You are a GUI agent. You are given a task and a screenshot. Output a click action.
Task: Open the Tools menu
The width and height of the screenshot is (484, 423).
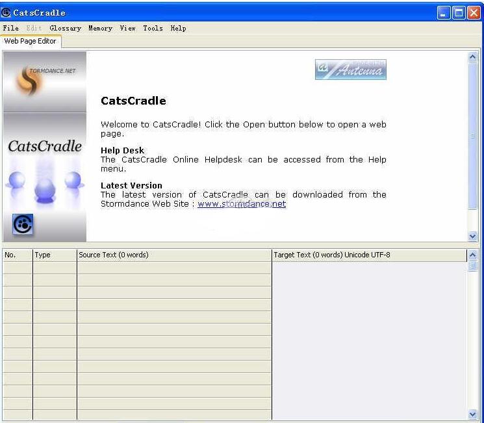coord(153,28)
